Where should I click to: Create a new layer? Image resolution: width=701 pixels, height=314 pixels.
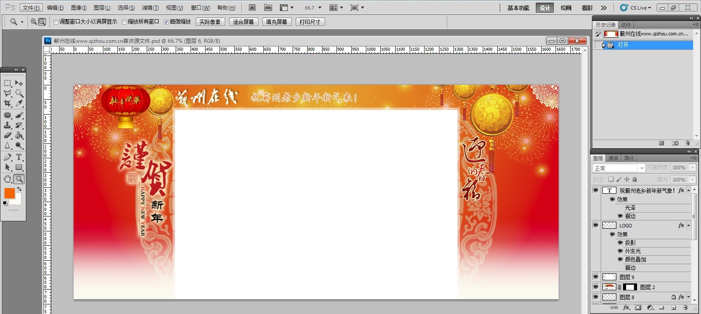[x=673, y=308]
